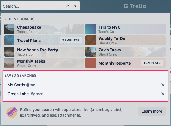Click into the Search input field
The height and width of the screenshot is (126, 171).
[x=33, y=6]
